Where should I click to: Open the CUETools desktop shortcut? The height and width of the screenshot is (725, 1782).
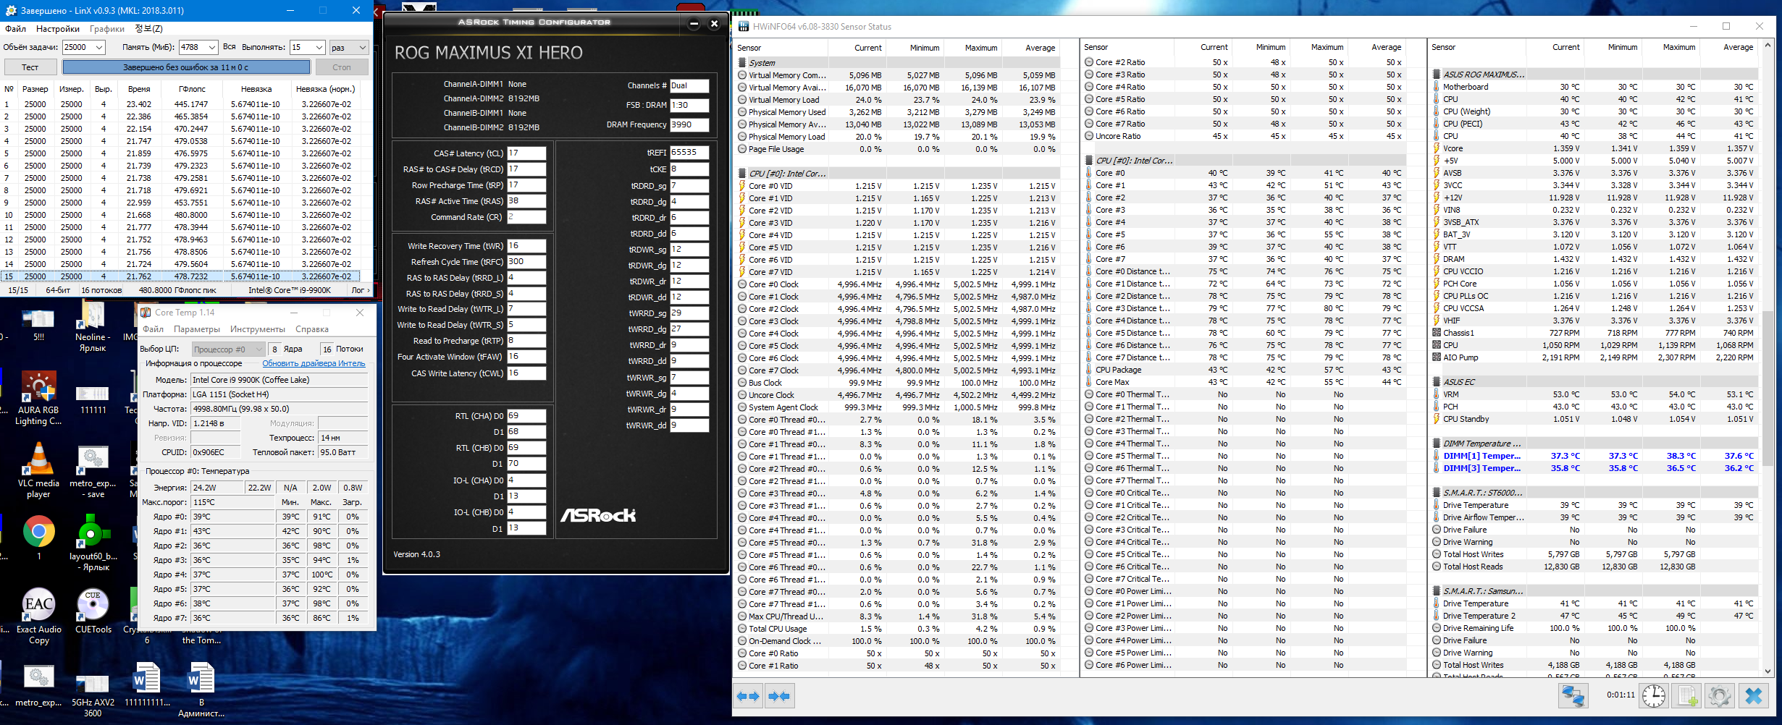(93, 611)
